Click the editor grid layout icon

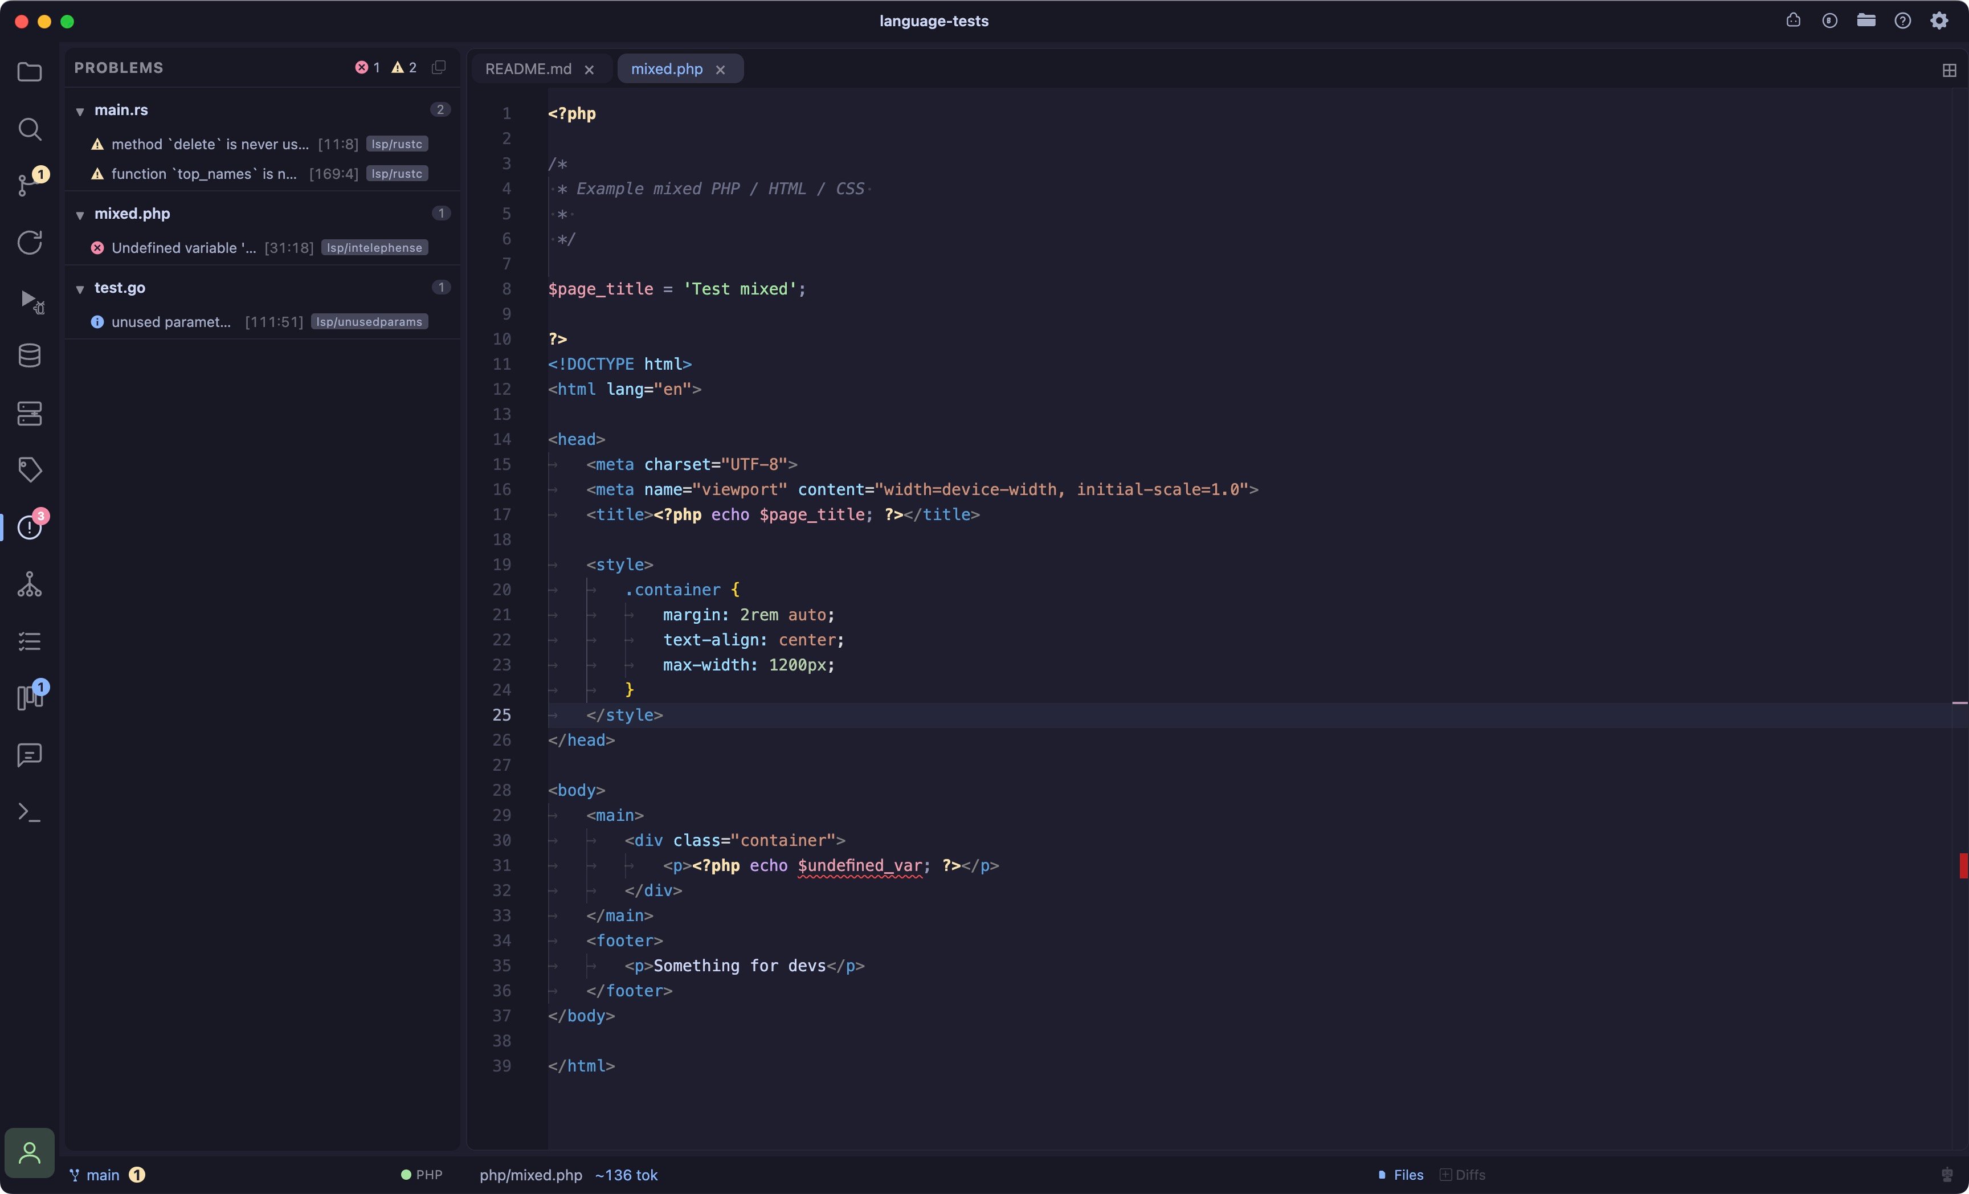1949,69
